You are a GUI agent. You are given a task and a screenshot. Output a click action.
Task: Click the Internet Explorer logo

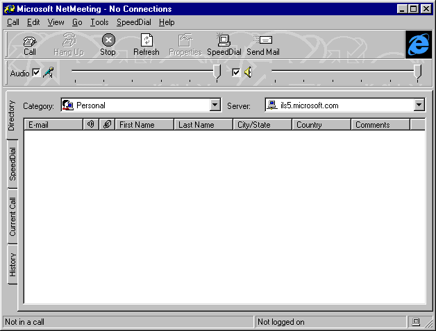pos(418,44)
